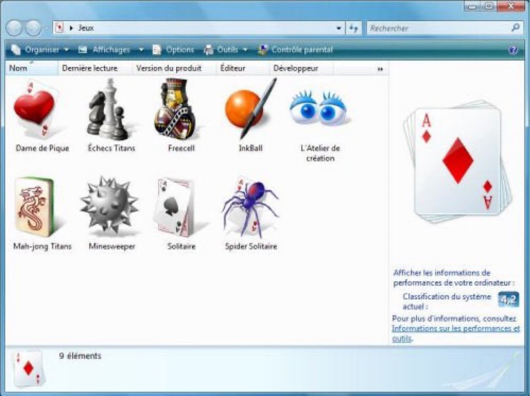Minimize the Jeux window
The width and height of the screenshot is (530, 396).
coord(472,6)
